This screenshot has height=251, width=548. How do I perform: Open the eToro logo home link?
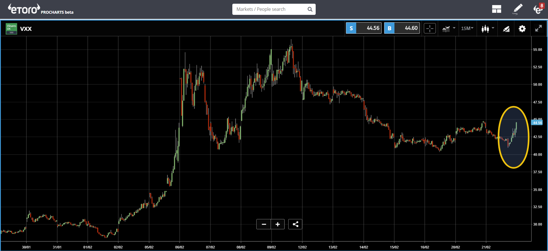[24, 9]
